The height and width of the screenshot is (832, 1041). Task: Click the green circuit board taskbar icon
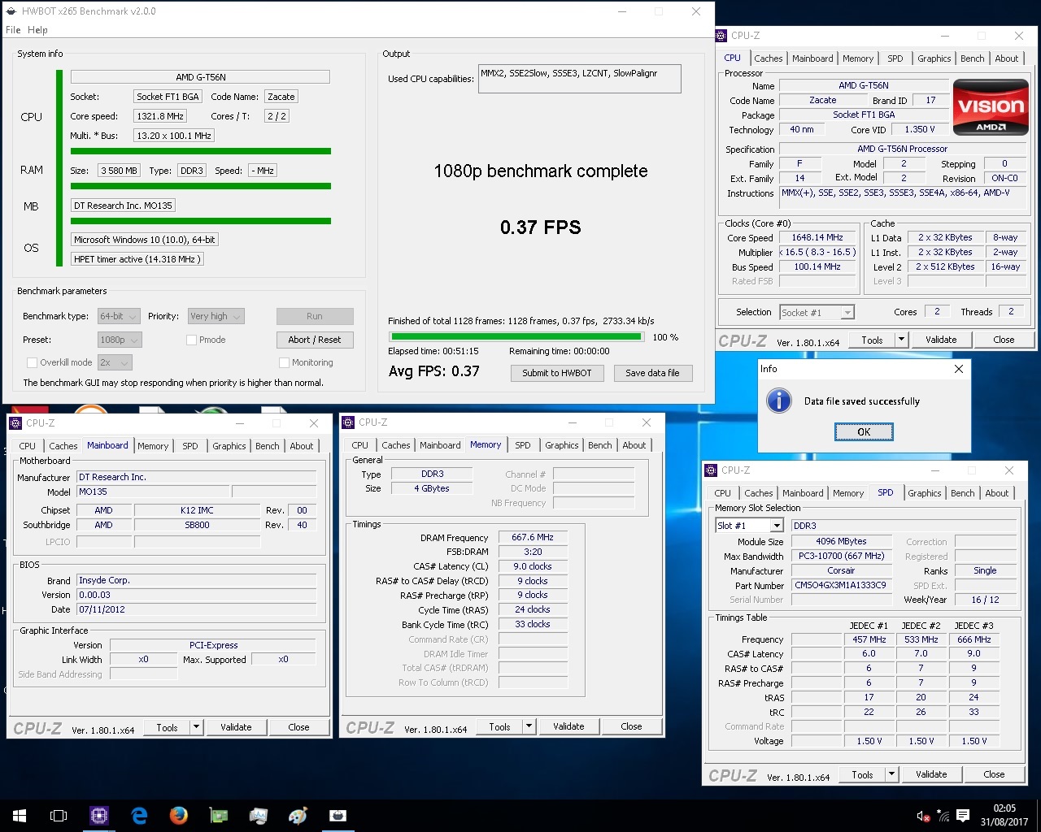tap(219, 815)
